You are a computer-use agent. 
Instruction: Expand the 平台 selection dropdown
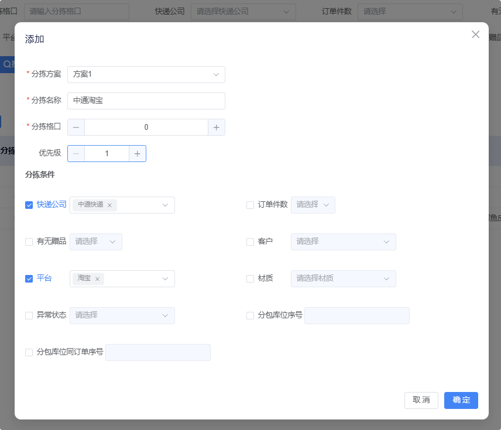pos(165,278)
